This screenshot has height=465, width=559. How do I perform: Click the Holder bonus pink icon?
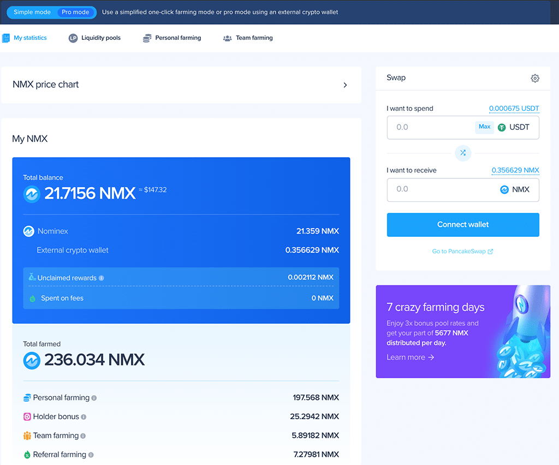pos(27,416)
